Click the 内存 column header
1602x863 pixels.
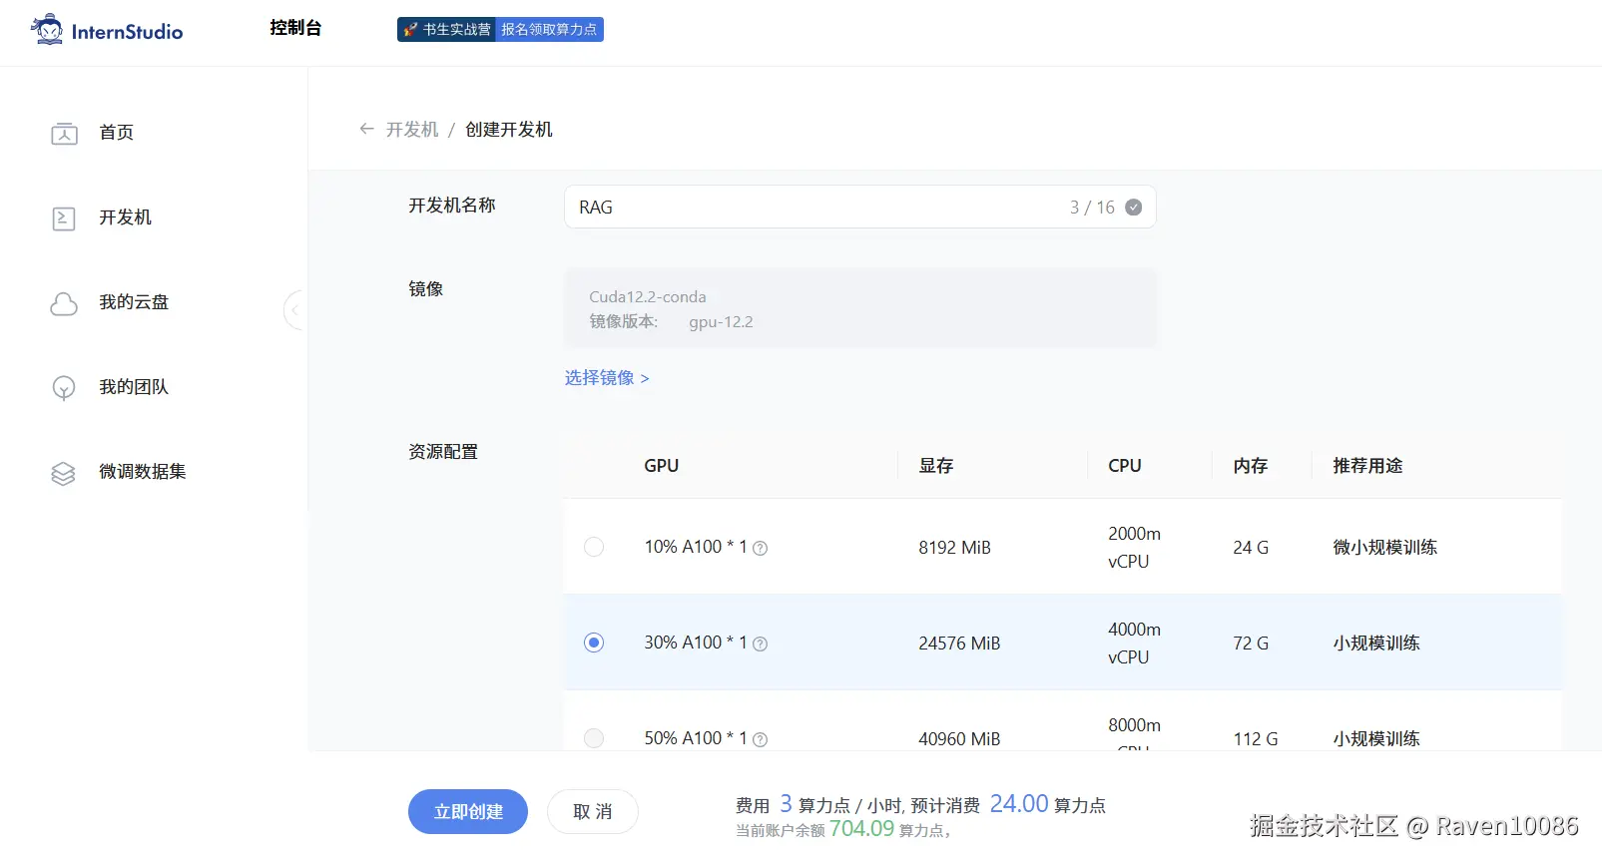(x=1251, y=466)
